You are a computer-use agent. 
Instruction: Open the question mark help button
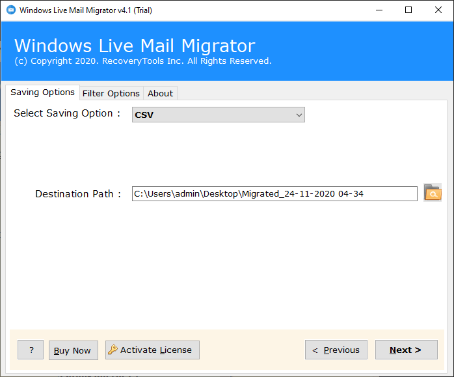click(x=31, y=350)
